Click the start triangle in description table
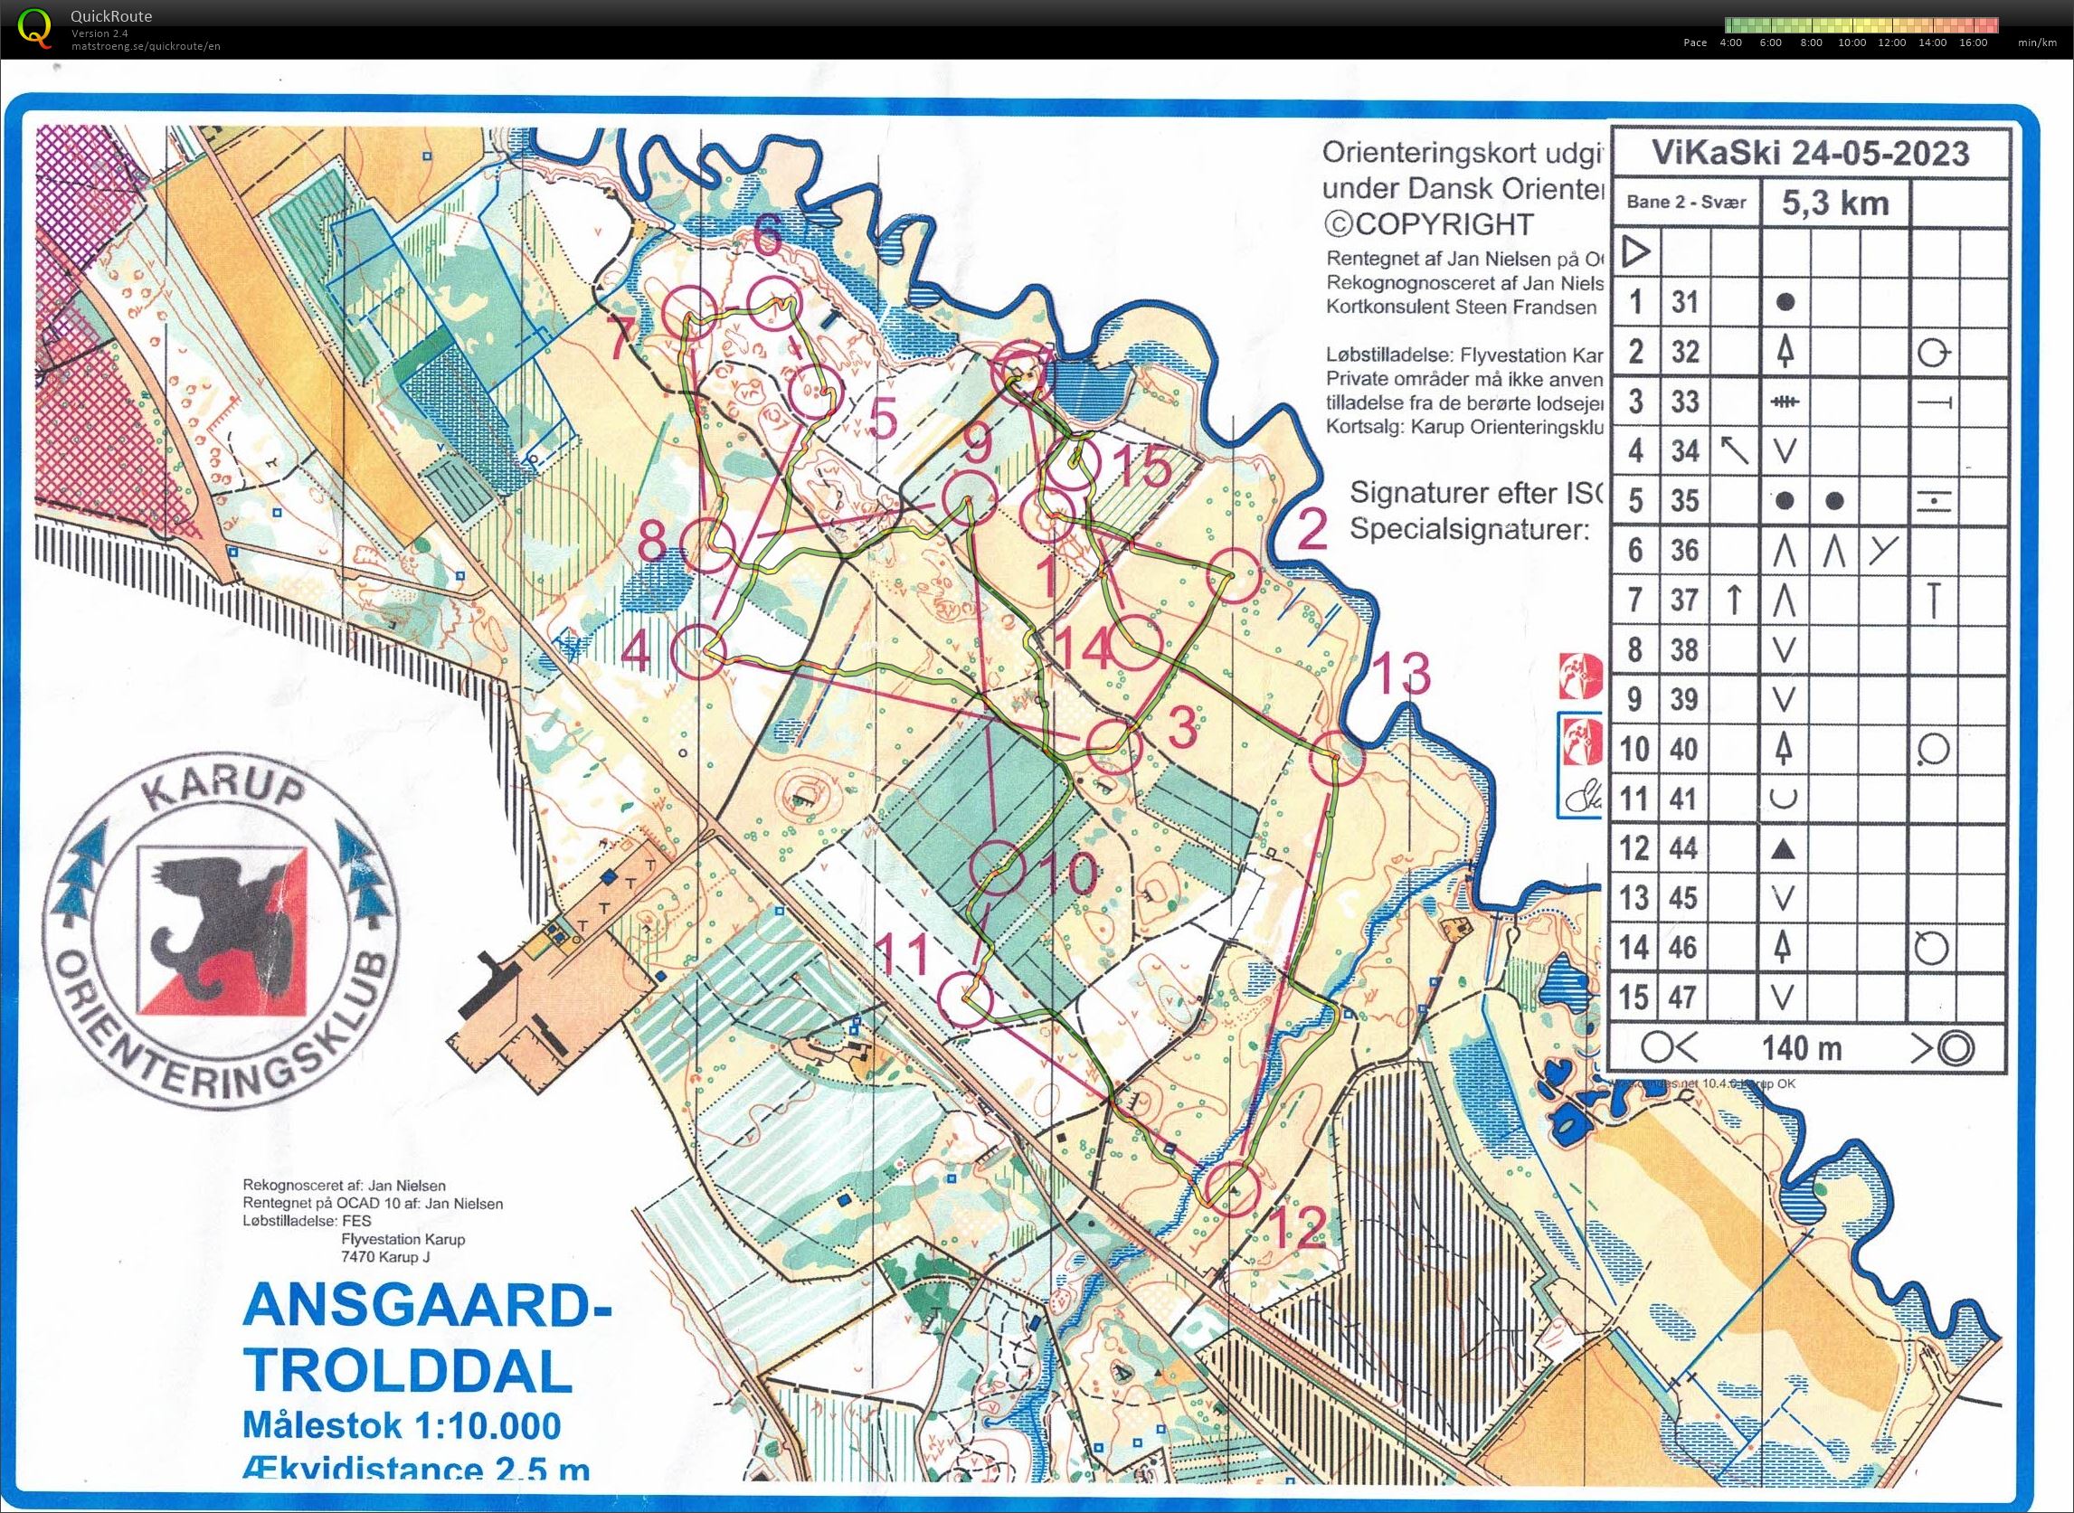The image size is (2074, 1513). point(1635,251)
